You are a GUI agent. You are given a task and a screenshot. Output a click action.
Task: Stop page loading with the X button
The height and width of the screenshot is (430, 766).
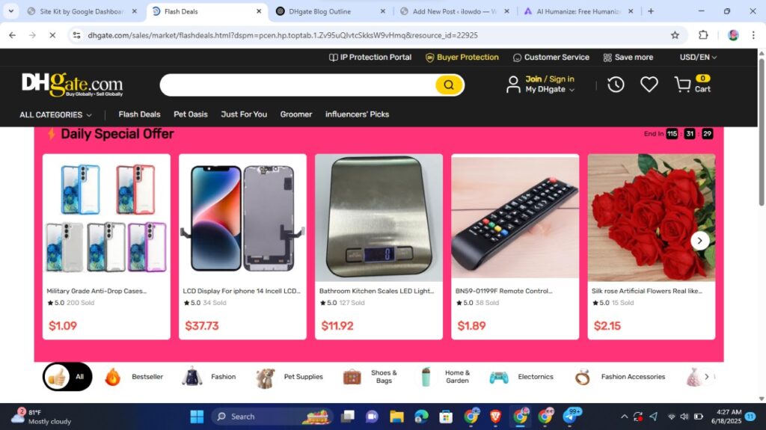point(52,35)
